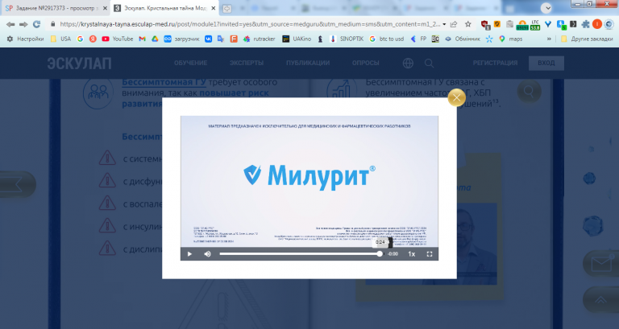Image resolution: width=619 pixels, height=329 pixels.
Task: Close the Задание №2917373 tab
Action: click(105, 8)
